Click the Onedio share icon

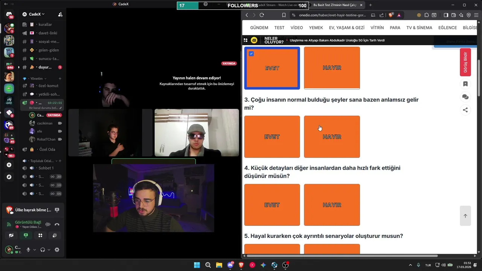click(x=465, y=110)
